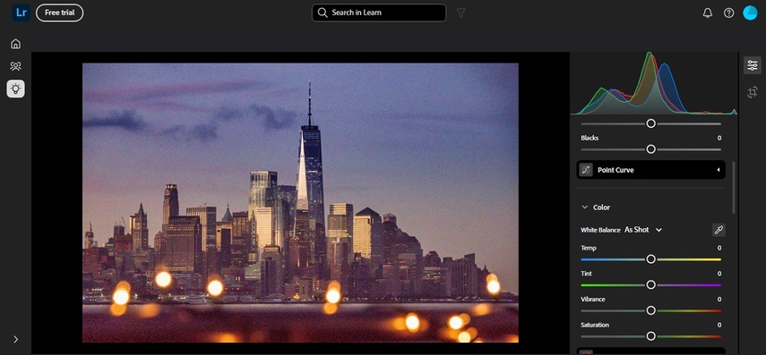
Task: Select the Crop and rotate tool
Action: tap(753, 92)
